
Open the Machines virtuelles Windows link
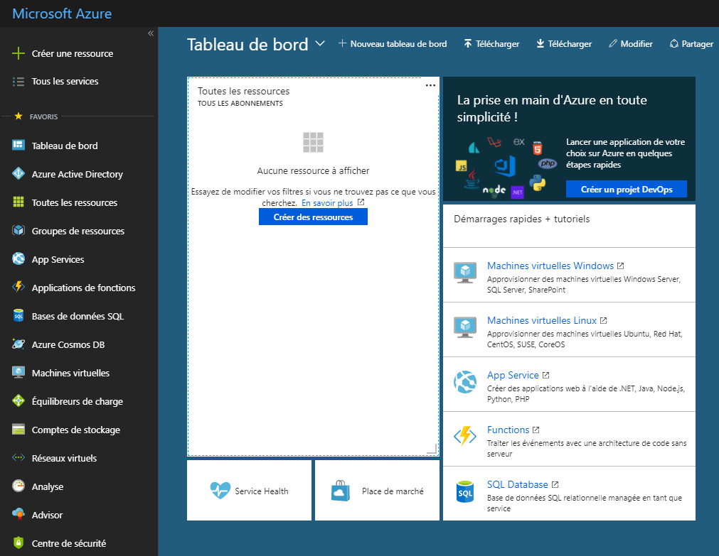point(550,266)
